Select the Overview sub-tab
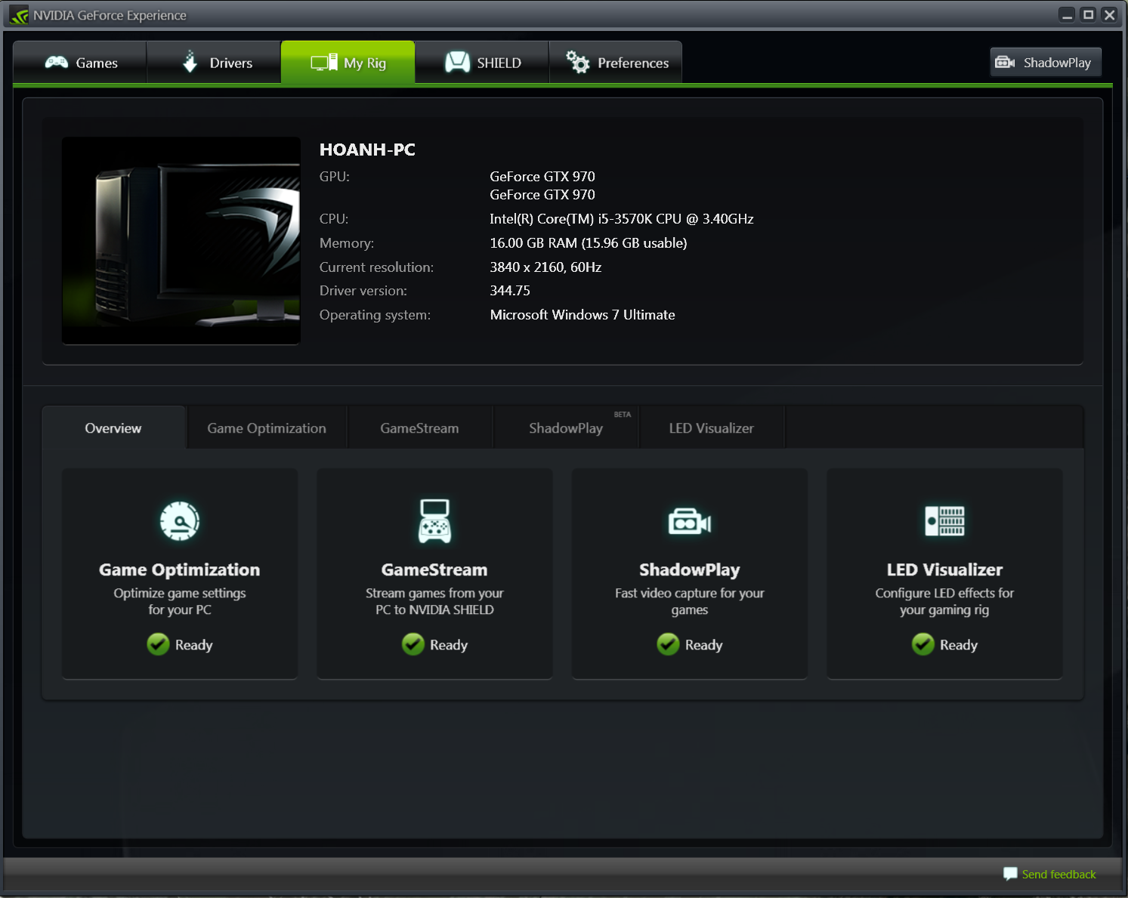The width and height of the screenshot is (1128, 898). pos(113,428)
